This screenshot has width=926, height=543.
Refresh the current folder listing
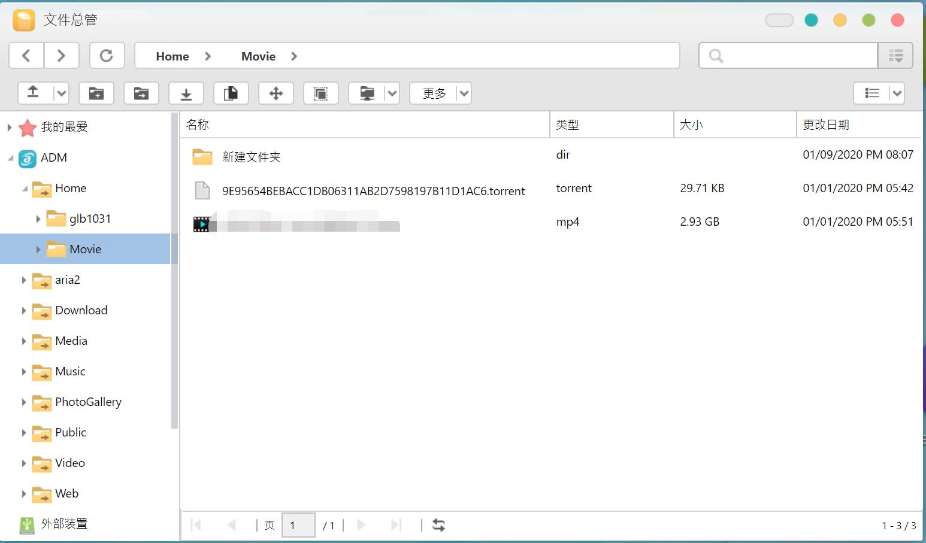tap(107, 56)
